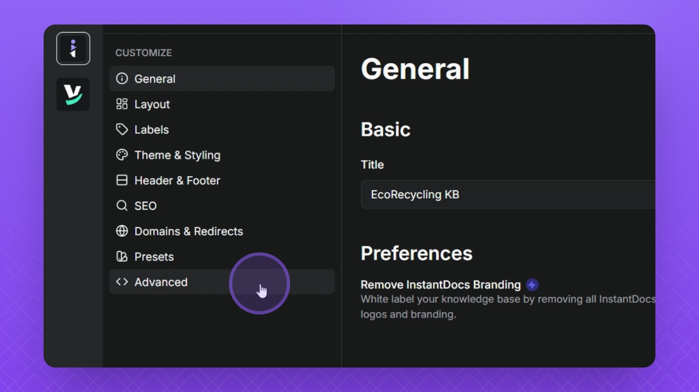Click the tag icon beside Labels

(122, 130)
